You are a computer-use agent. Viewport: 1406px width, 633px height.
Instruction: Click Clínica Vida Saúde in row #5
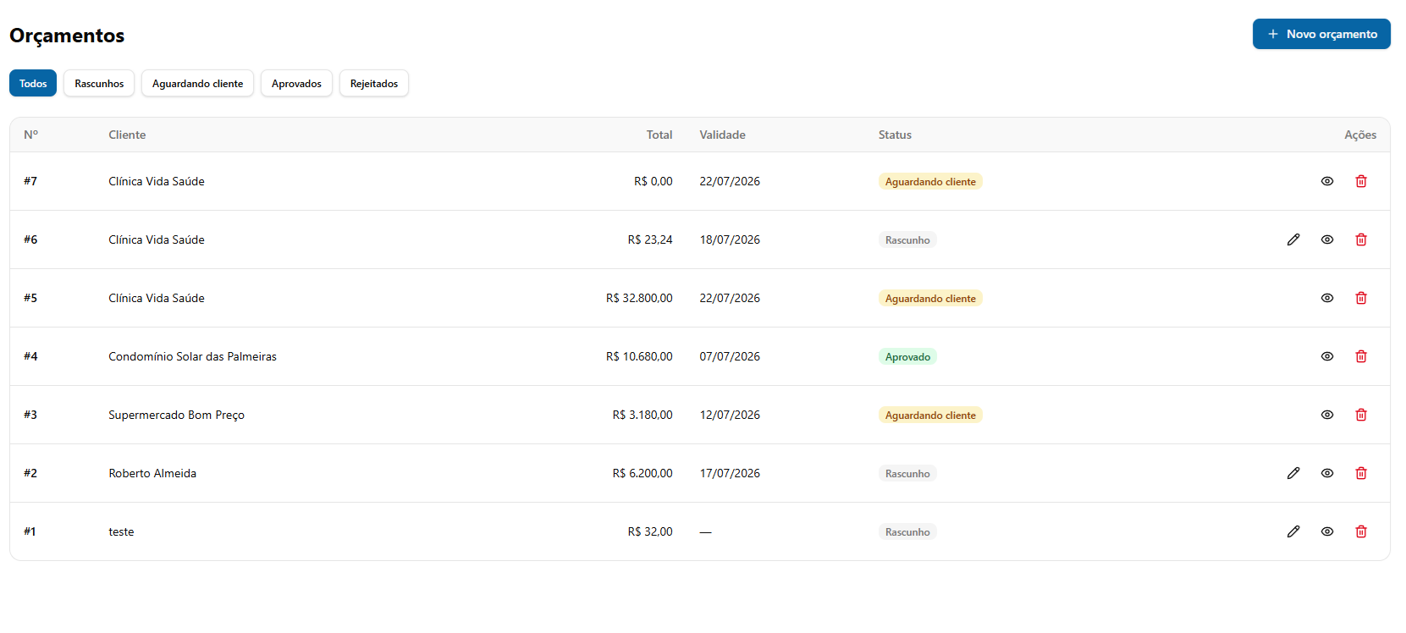tap(157, 298)
